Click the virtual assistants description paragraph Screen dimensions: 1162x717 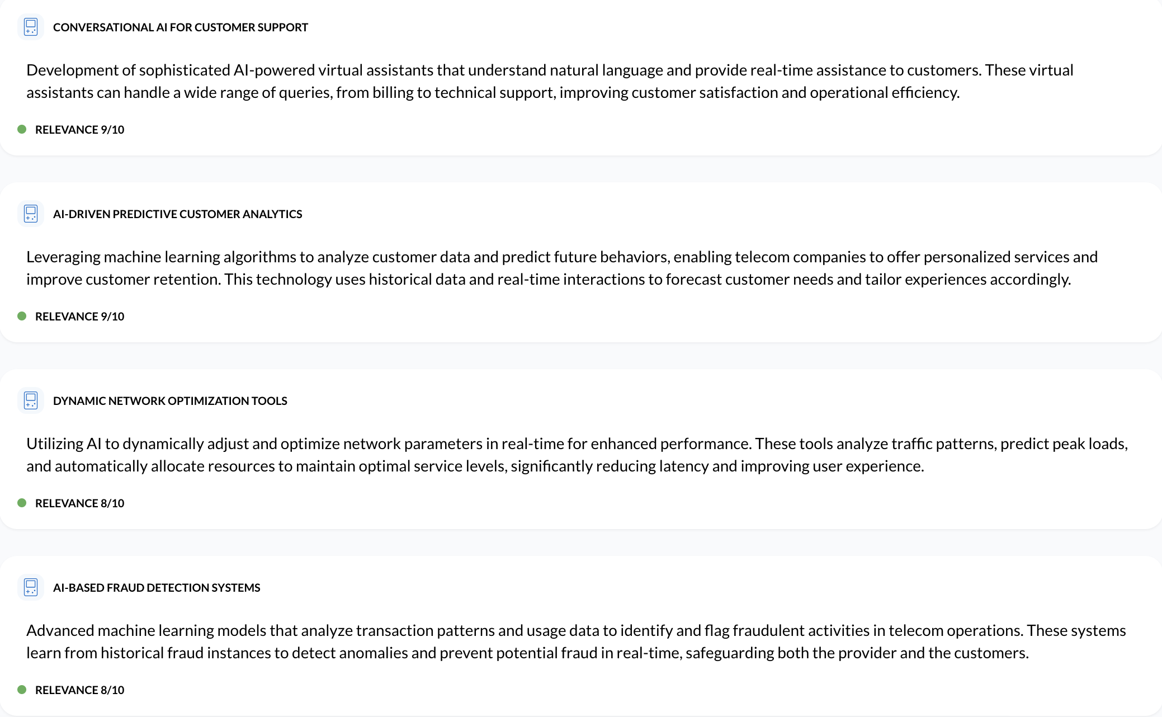pos(550,81)
